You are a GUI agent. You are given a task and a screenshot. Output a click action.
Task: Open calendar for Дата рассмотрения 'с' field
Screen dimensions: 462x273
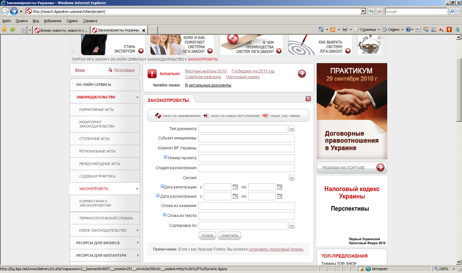point(235,196)
